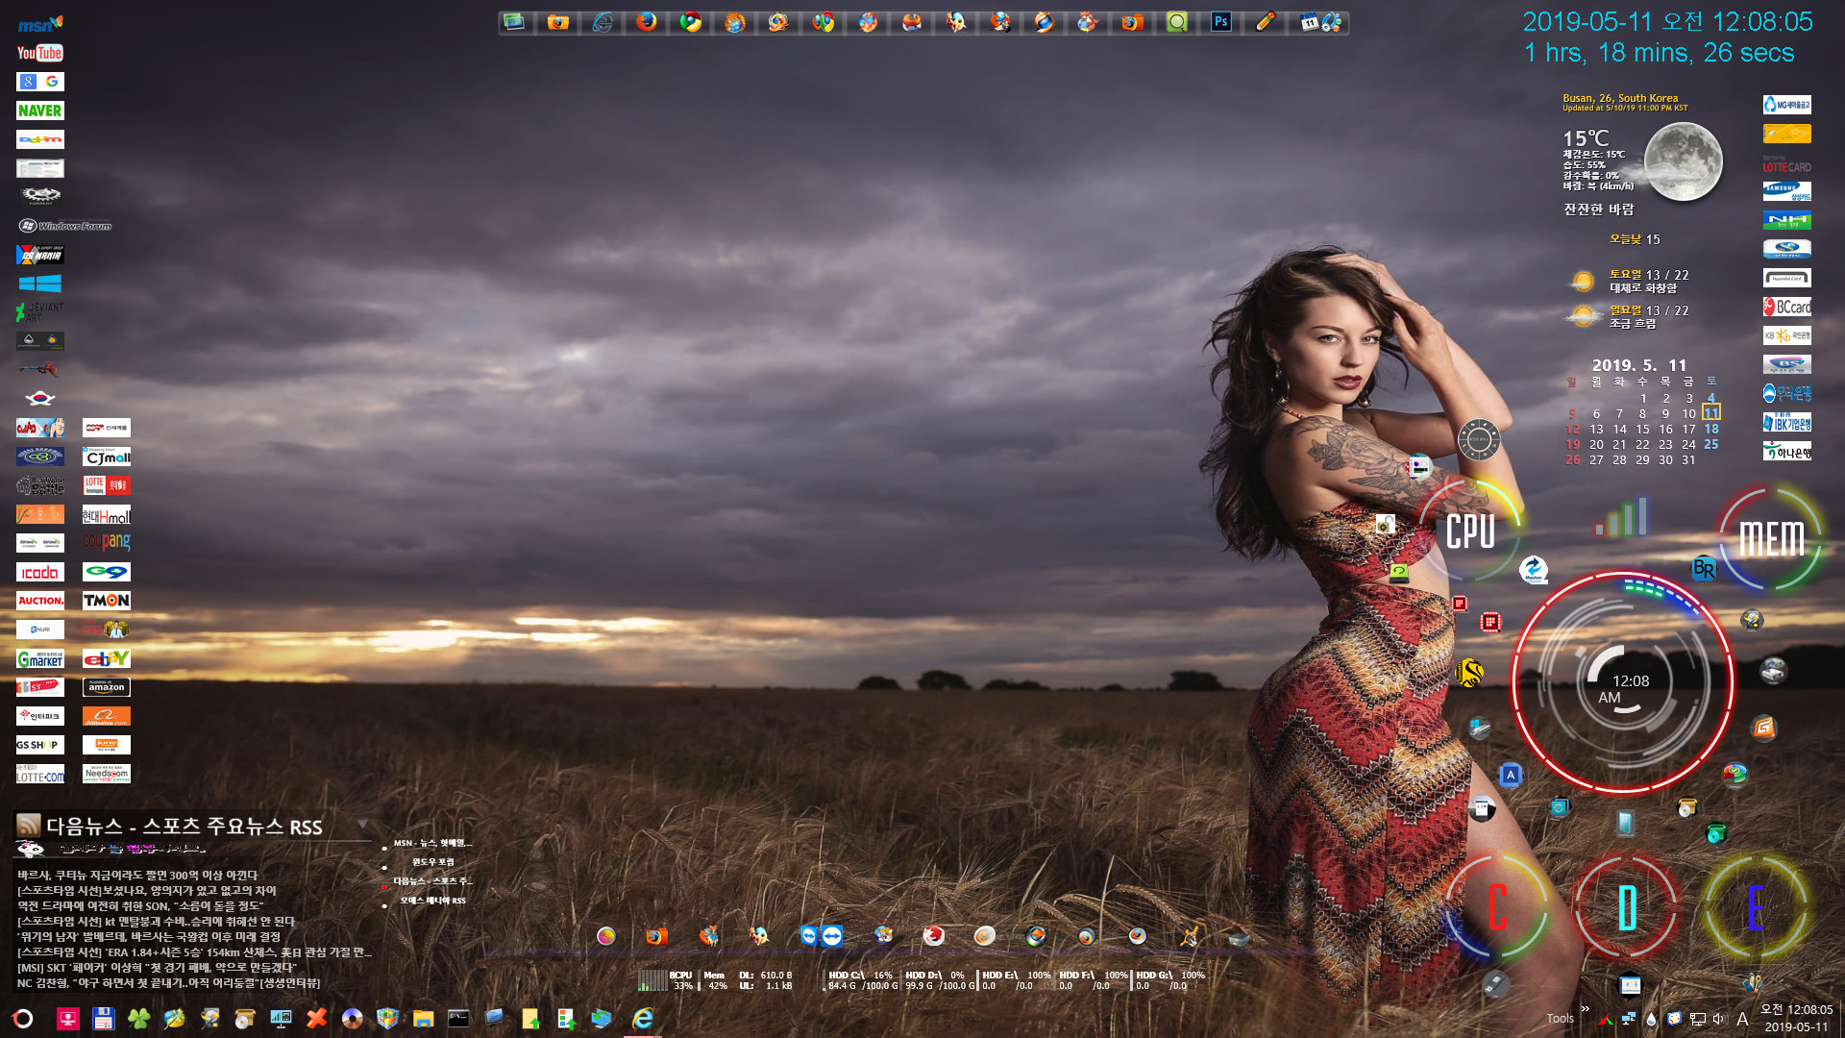The width and height of the screenshot is (1845, 1038).
Task: Show hidden tray icons chevron
Action: click(x=1585, y=1009)
